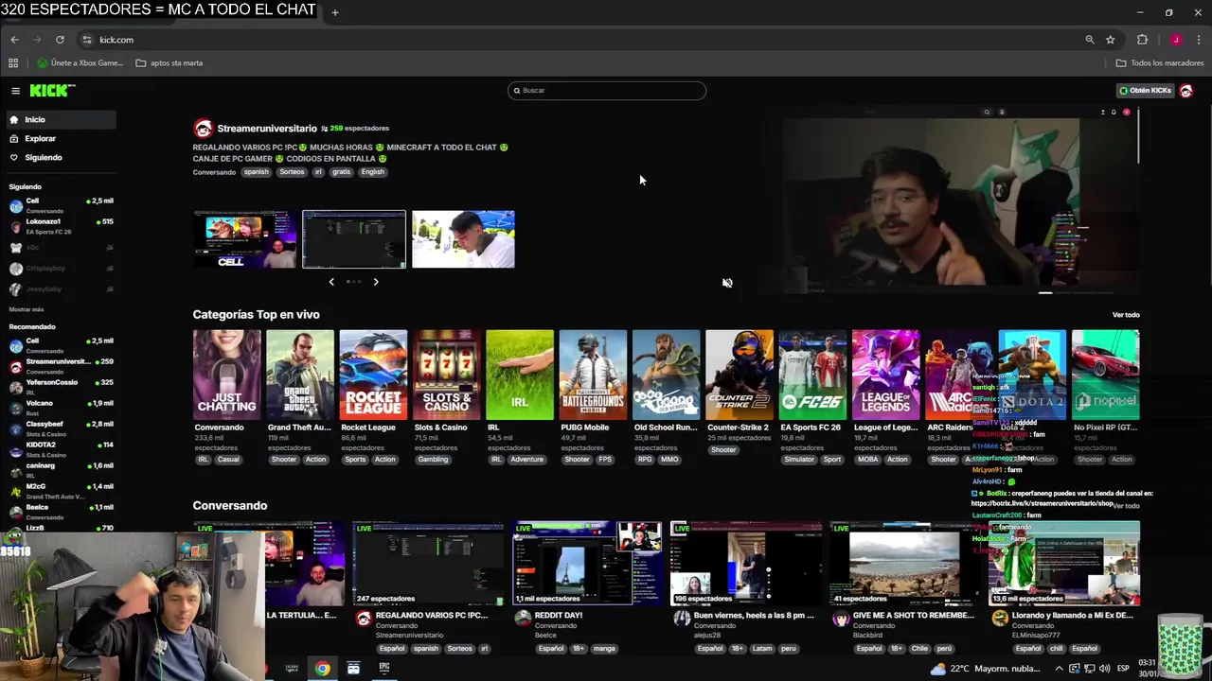Open browser zoom magnifier icon
This screenshot has width=1212, height=681.
(x=1090, y=40)
